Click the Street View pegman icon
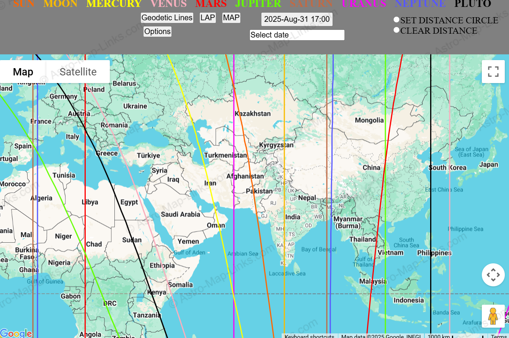Screen dimensions: 509x338 coord(493,316)
